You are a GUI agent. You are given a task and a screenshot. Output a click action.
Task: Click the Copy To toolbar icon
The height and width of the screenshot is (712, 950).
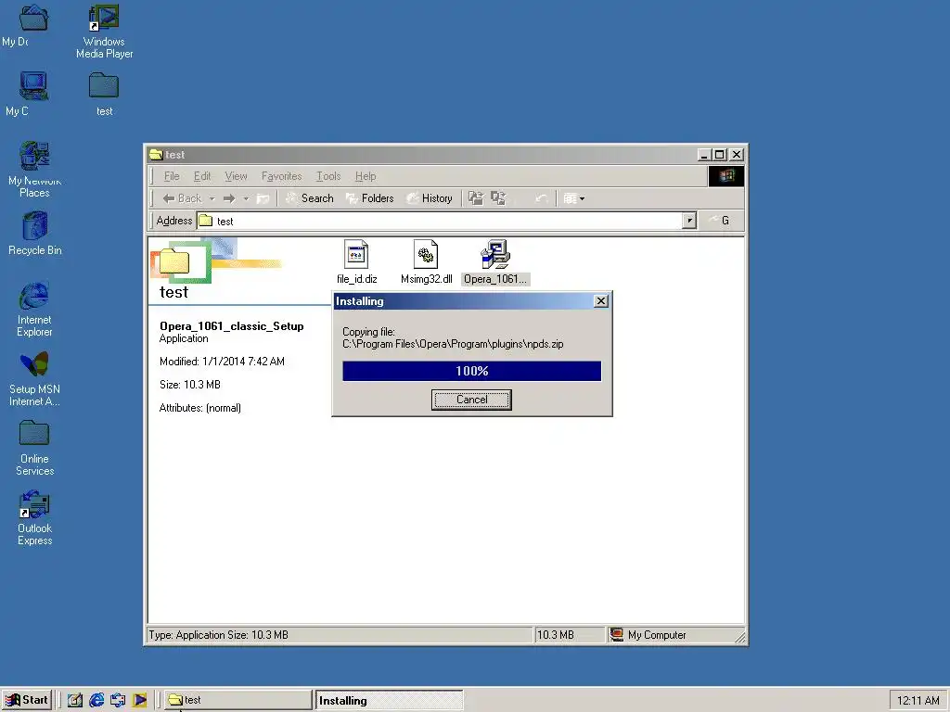[498, 198]
